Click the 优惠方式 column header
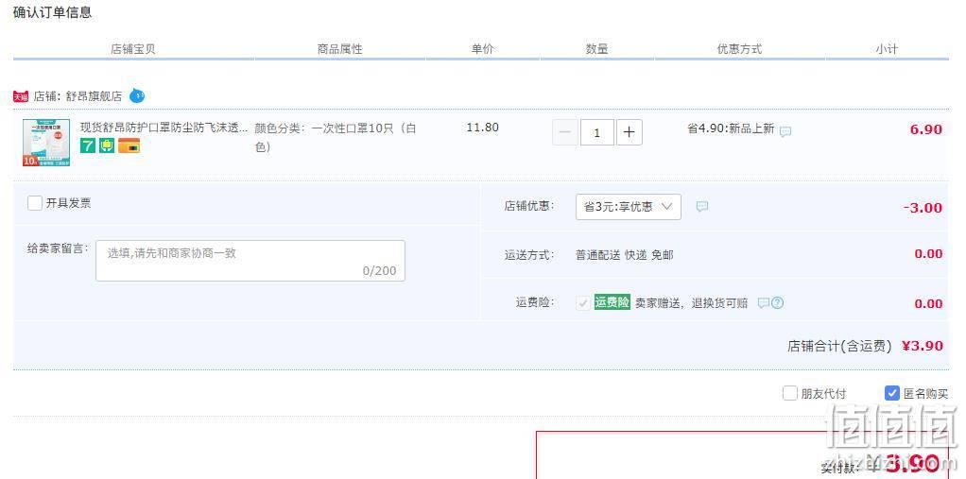This screenshot has width=966, height=479. [740, 49]
